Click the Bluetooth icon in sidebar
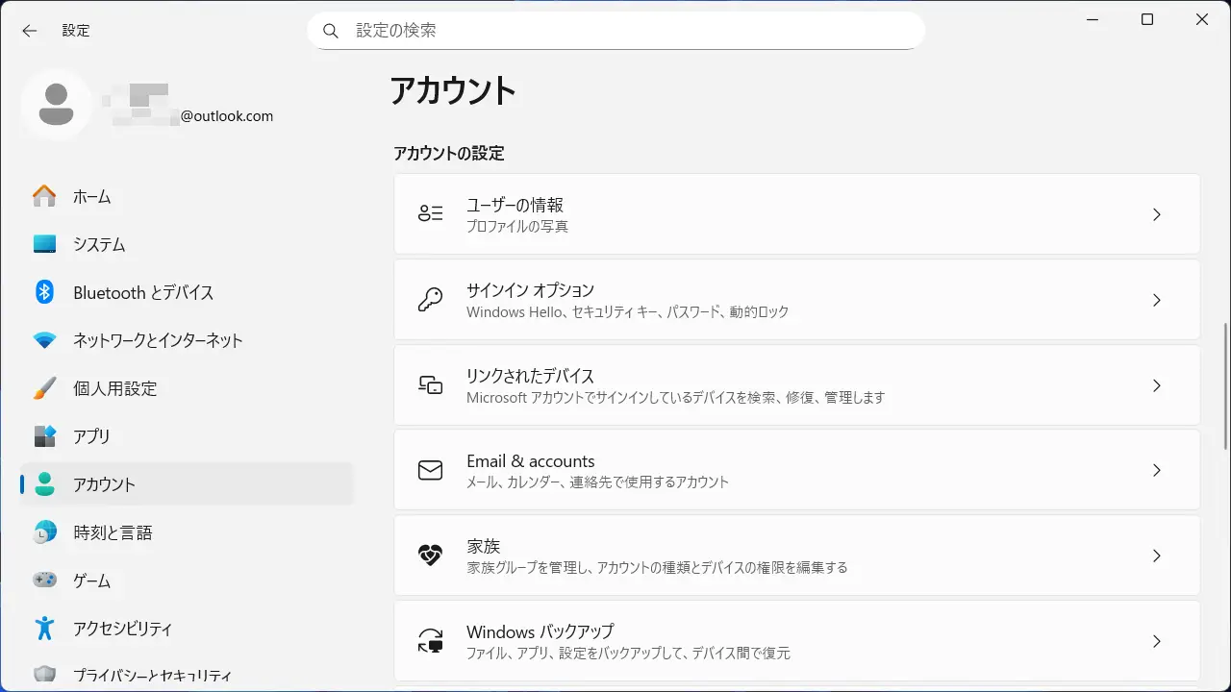 pyautogui.click(x=44, y=292)
